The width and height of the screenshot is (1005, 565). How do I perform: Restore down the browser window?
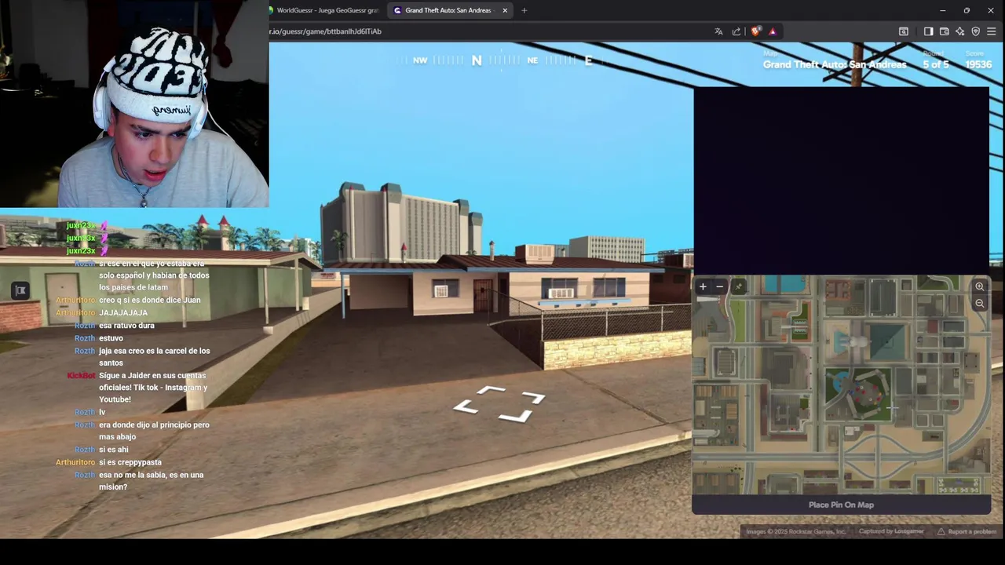[x=967, y=10]
